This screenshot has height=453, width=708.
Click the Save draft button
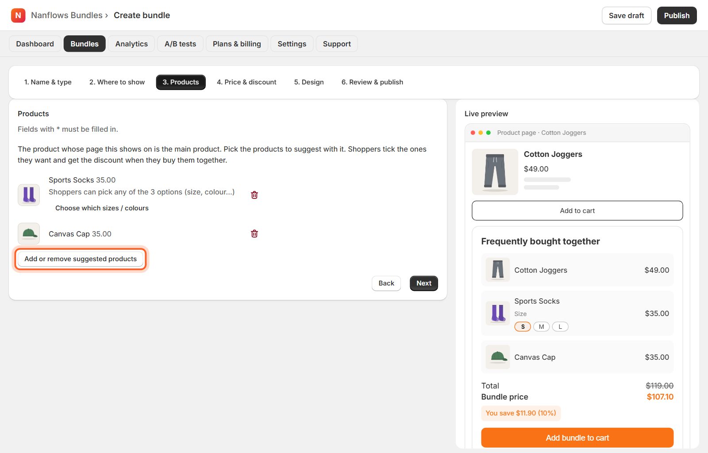[x=626, y=15]
